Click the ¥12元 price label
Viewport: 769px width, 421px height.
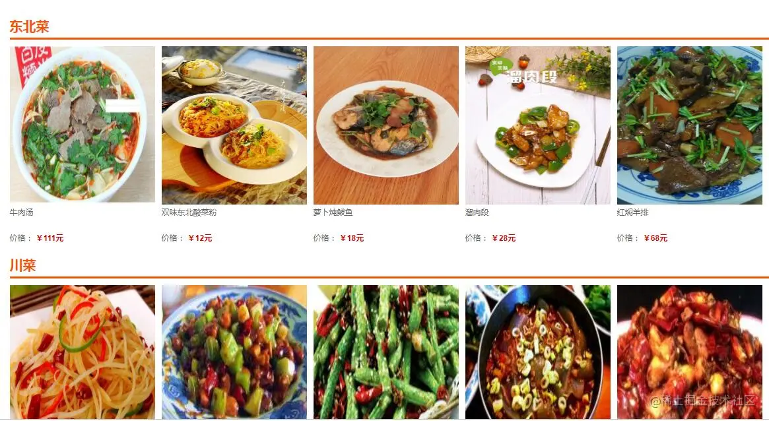200,238
